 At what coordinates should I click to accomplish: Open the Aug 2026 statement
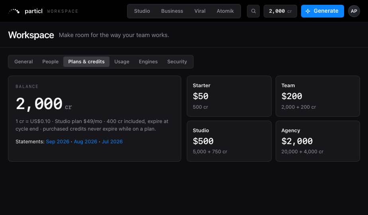[x=85, y=141]
